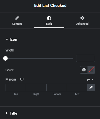Click the half-circle Style icon
This screenshot has width=100, height=119.
(49, 18)
